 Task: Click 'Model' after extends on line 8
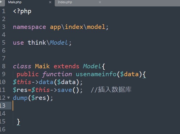tap(92, 66)
